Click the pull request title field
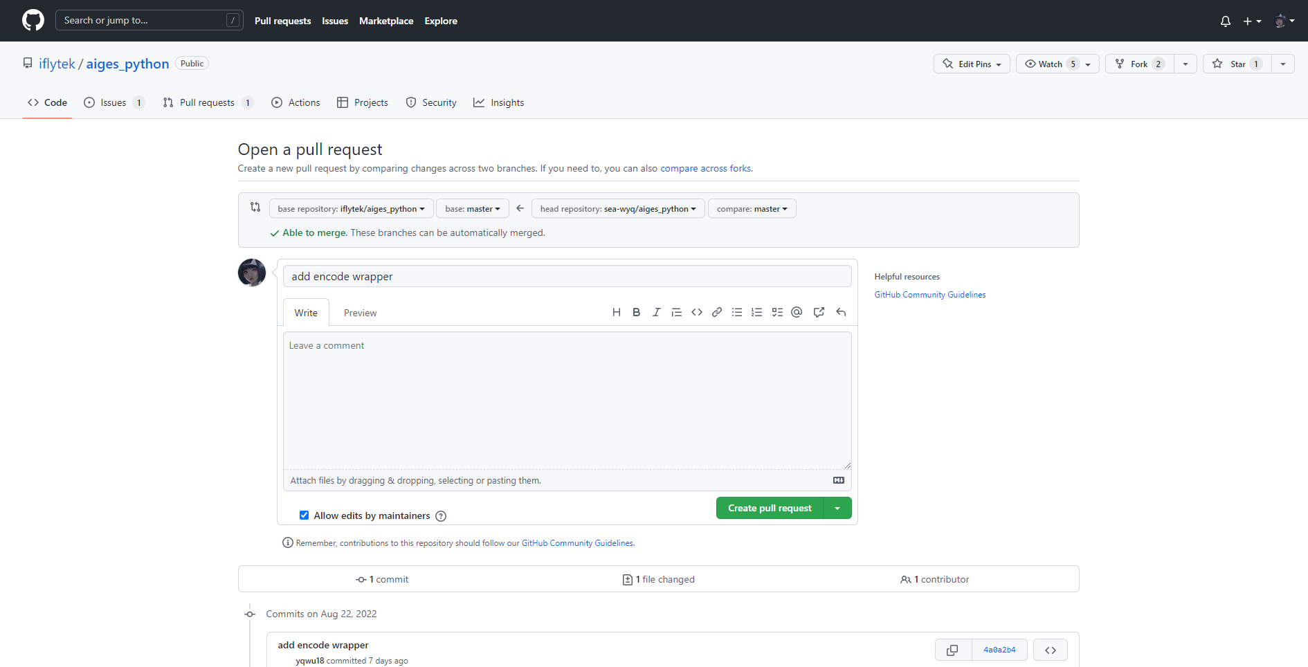 click(567, 276)
